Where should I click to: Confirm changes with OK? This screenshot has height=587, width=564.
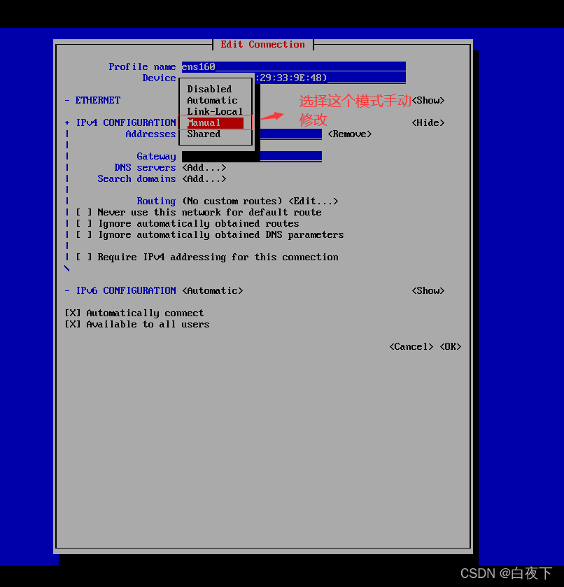click(450, 346)
